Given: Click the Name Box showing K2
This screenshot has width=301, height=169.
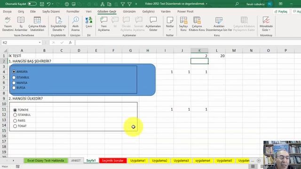Looking at the screenshot, I should tap(20, 43).
